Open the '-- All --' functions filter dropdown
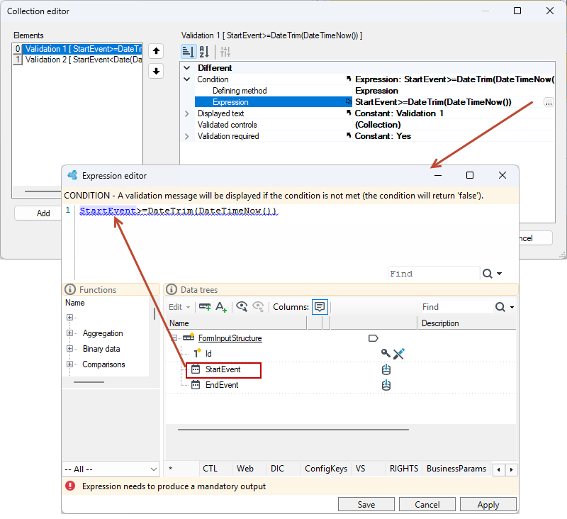567x519 pixels. [x=111, y=469]
